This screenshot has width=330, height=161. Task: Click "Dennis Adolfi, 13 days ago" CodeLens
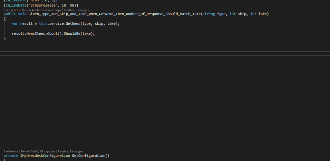pos(38,151)
